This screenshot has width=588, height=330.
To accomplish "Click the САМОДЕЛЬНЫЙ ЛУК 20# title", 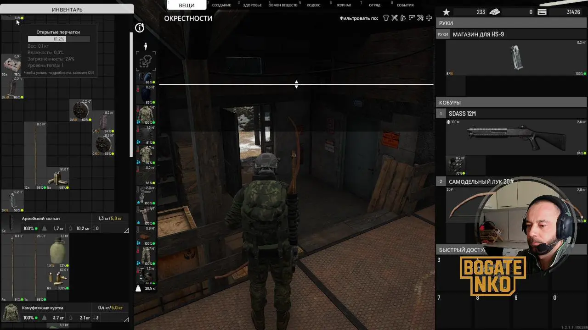I will coord(481,181).
